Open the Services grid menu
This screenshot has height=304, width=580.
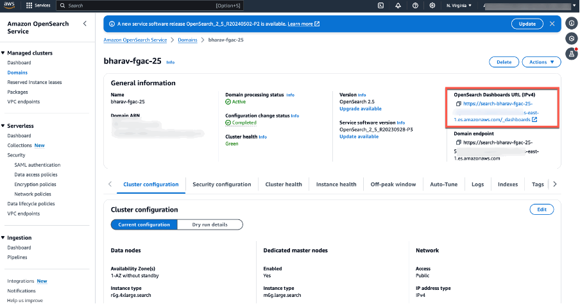click(38, 6)
